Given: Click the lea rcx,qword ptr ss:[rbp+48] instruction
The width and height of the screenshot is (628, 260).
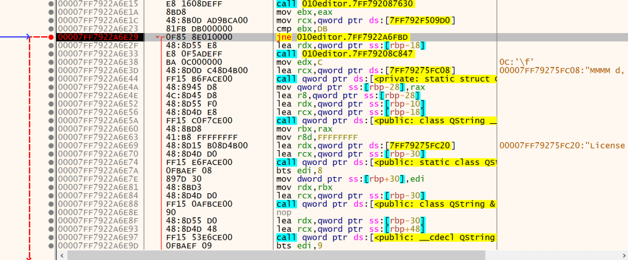Looking at the screenshot, I should click(x=350, y=229).
